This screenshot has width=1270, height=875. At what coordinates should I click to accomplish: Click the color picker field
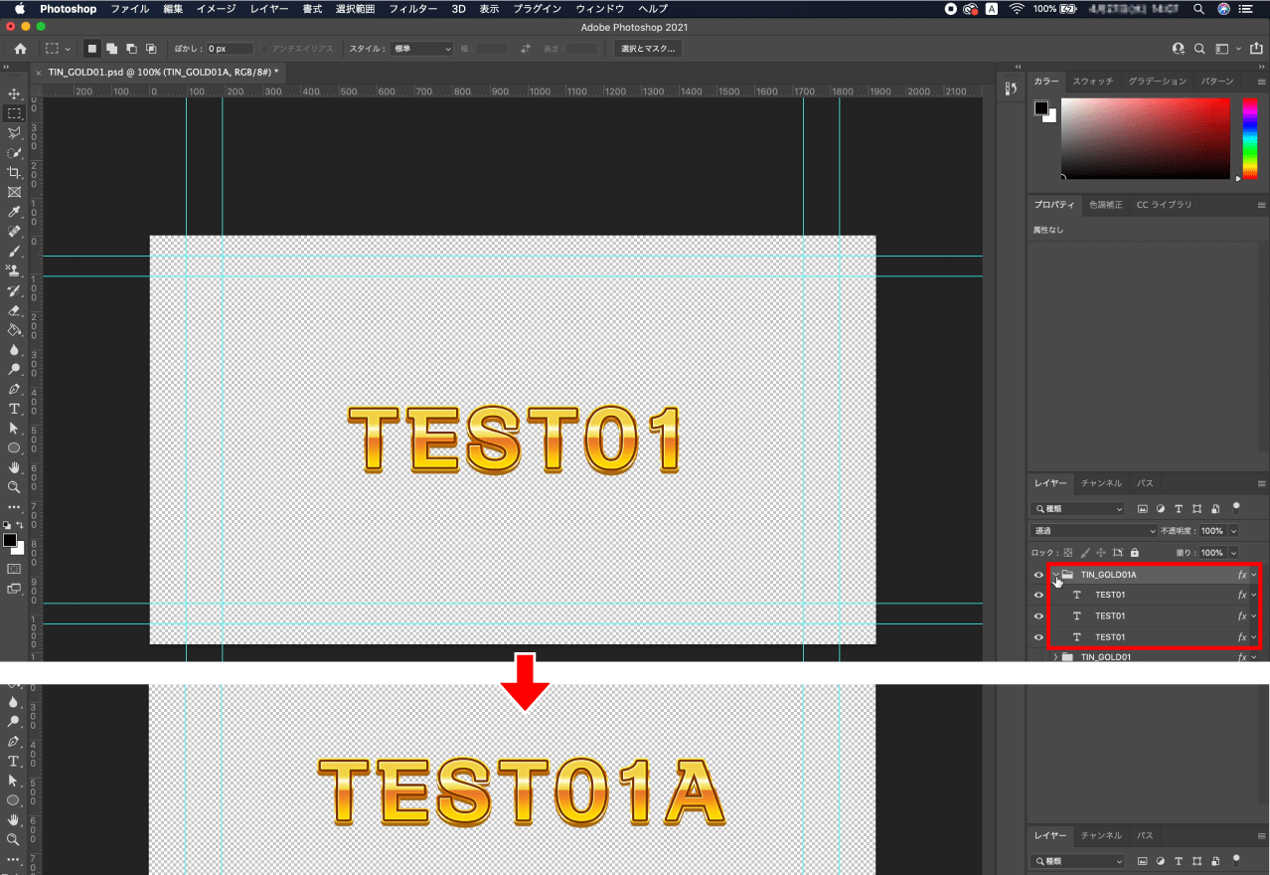(1145, 138)
